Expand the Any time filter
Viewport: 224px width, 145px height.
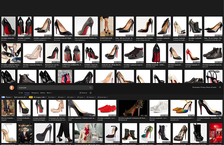pyautogui.click(x=52, y=97)
